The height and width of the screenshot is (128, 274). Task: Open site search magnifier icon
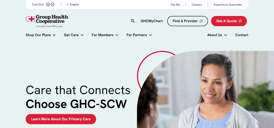pos(133,21)
